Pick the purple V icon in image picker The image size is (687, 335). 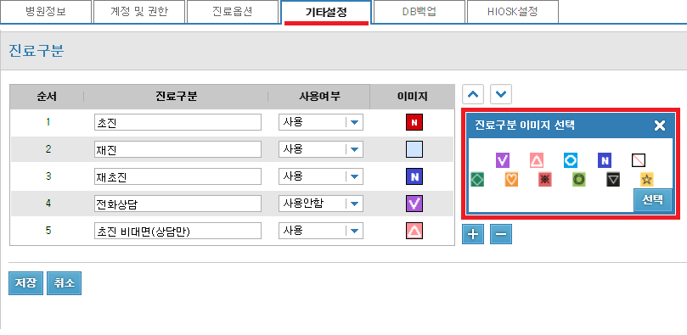[503, 160]
